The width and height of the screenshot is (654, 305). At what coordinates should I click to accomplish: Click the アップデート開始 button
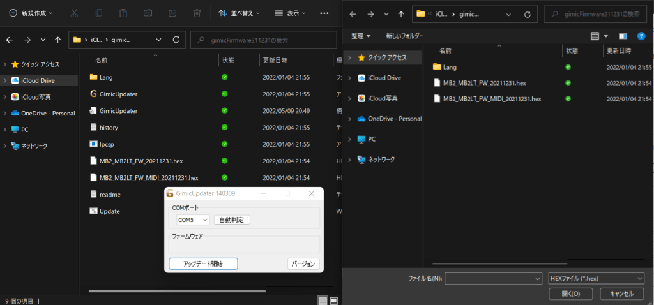pos(203,264)
